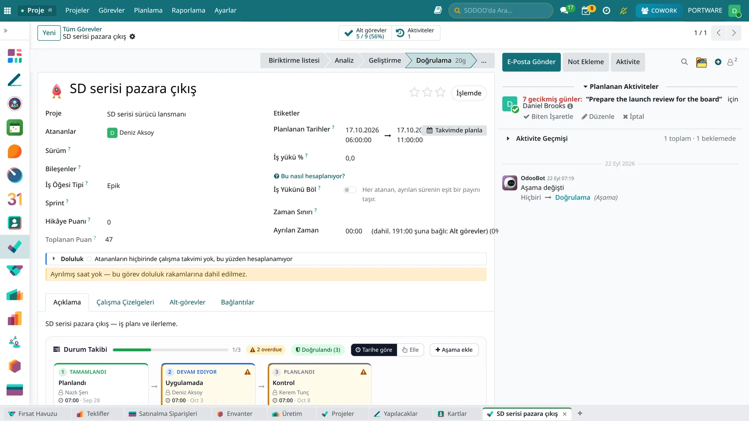Switch stage ordering to Tarihe göre
The width and height of the screenshot is (749, 421).
[x=374, y=350]
